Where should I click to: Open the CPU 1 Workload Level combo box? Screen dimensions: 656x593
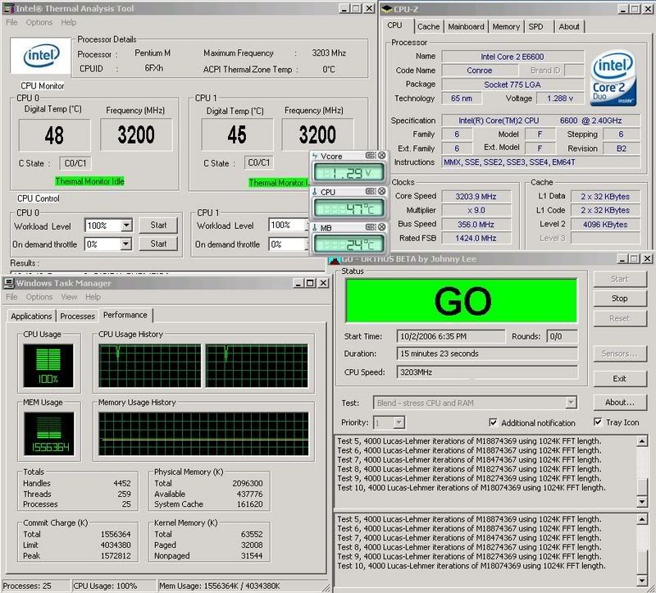[x=289, y=226]
